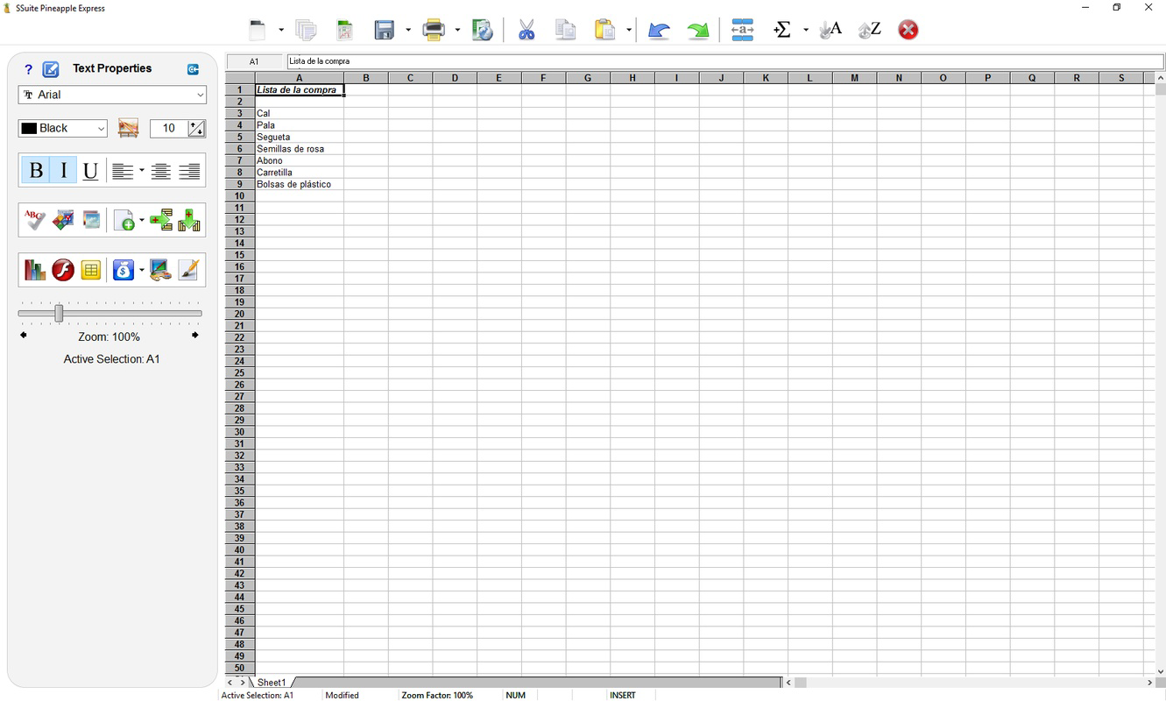Image resolution: width=1166 pixels, height=701 pixels.
Task: Click the formula bar input field
Action: (725, 61)
